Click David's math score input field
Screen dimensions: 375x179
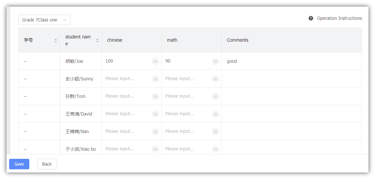point(187,114)
